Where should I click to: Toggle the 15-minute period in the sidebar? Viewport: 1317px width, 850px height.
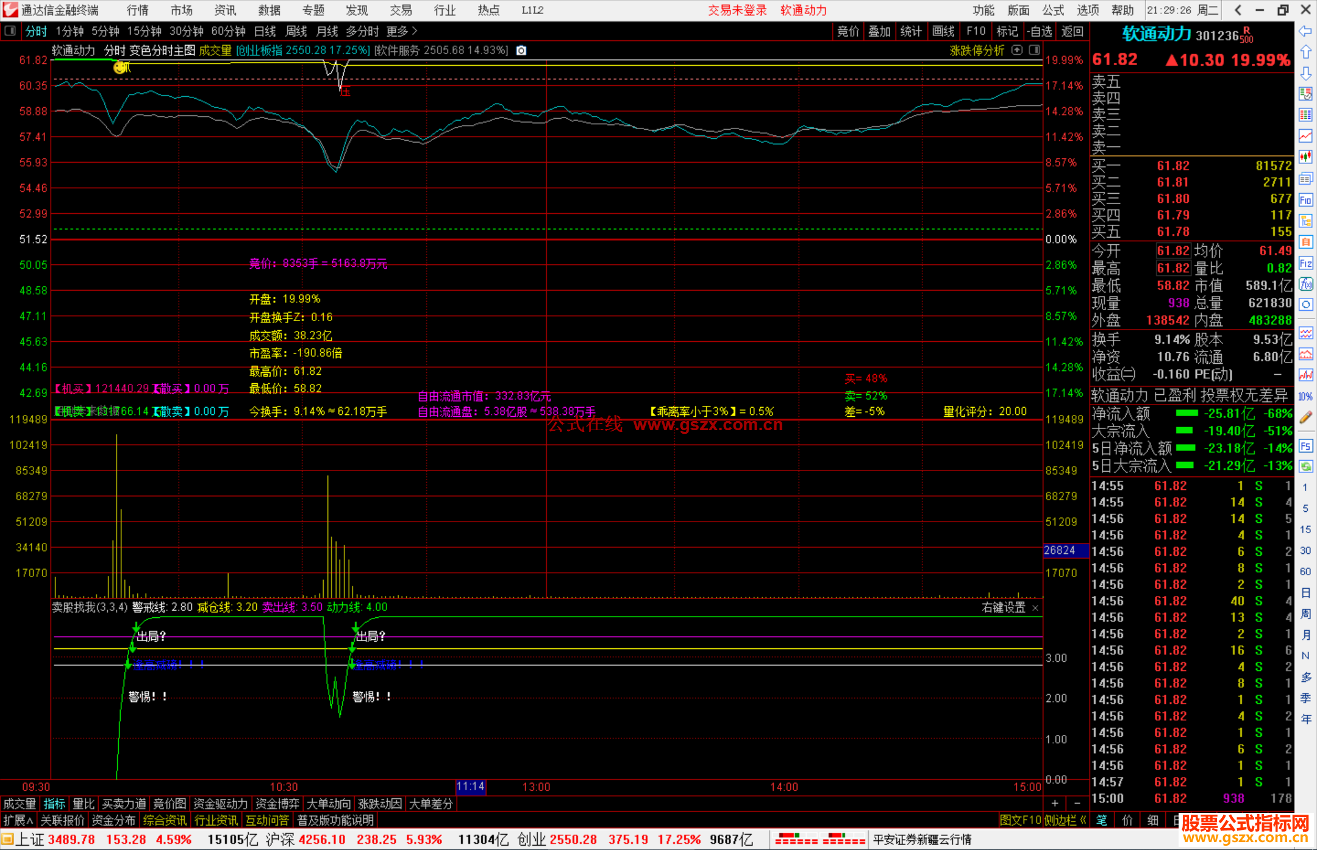[x=1305, y=529]
